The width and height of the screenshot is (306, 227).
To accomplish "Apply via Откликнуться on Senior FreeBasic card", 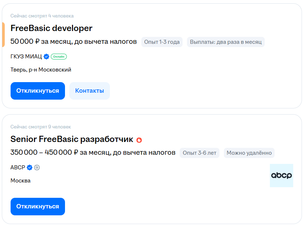I will [x=38, y=207].
